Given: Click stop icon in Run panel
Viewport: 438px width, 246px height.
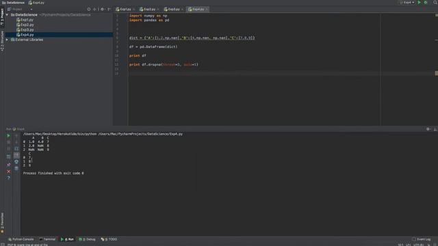Looking at the screenshot, I should point(8,142).
